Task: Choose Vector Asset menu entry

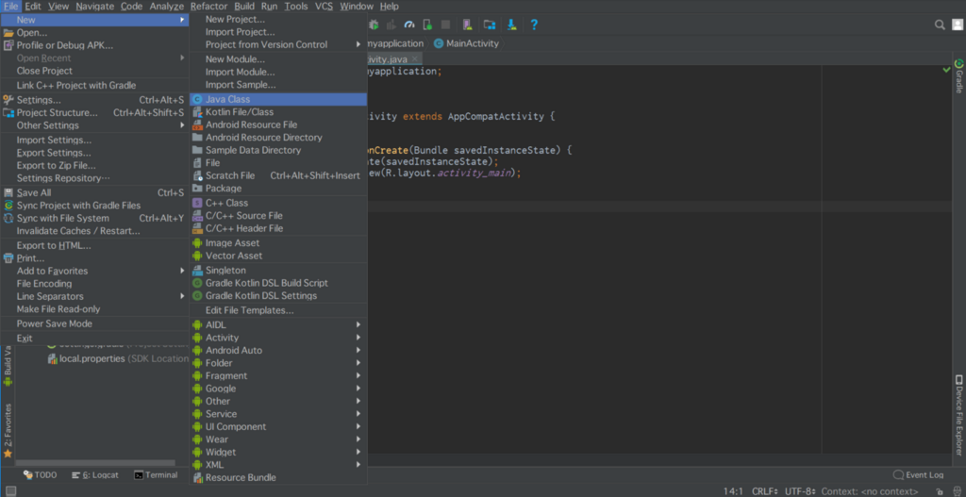Action: (278, 256)
